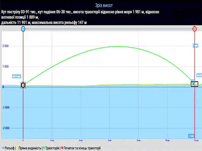202x151 pixels.
Task: Toggle Початок та кінець траєкторії legend item
Action: (x=82, y=148)
